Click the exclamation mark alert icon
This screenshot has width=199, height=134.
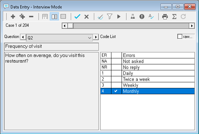[142, 17]
